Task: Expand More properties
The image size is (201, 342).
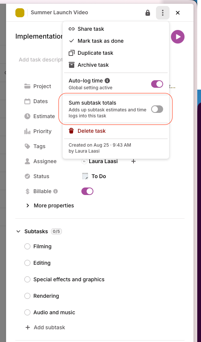Action: pos(50,205)
